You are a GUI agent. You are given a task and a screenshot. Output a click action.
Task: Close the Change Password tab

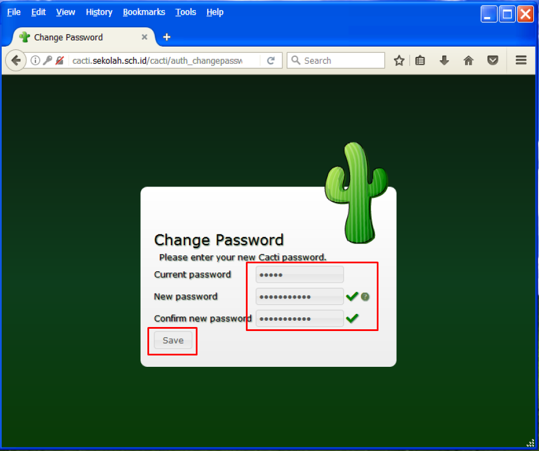[x=145, y=37]
